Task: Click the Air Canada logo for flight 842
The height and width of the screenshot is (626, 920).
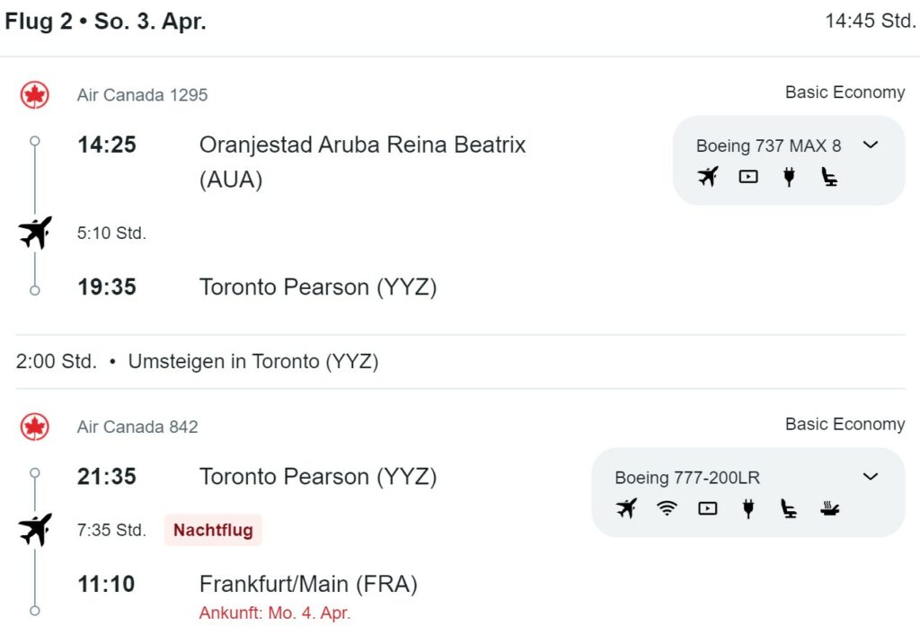Action: (35, 427)
